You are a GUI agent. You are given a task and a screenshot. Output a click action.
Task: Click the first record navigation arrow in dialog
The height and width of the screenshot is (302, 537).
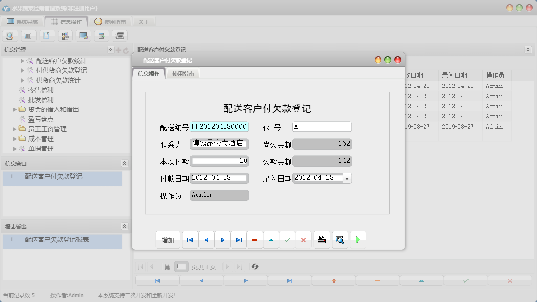[190, 240]
